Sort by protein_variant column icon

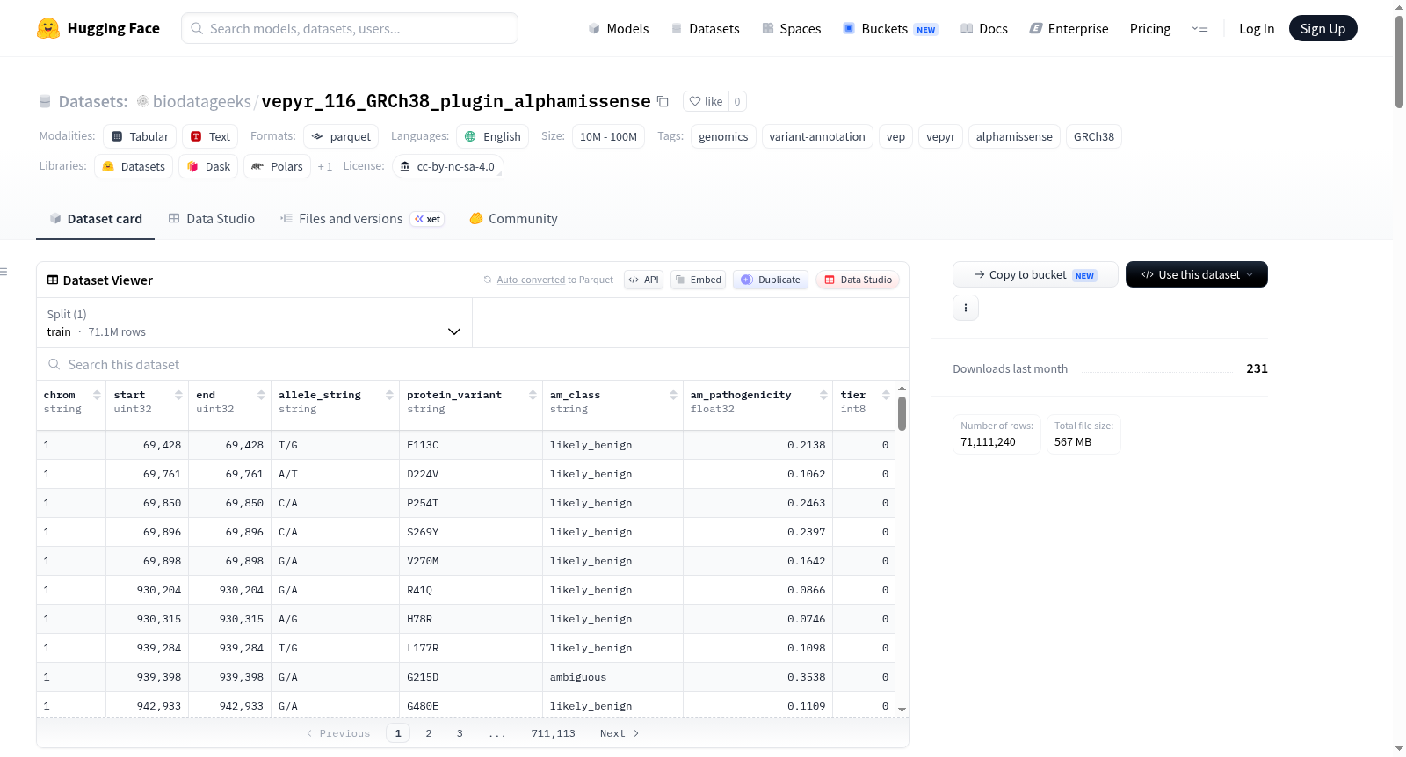pos(533,396)
